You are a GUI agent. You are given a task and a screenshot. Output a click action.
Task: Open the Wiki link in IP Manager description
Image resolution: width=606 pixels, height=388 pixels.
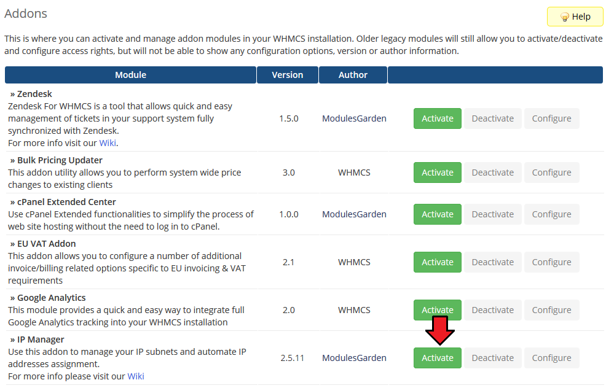[x=135, y=376]
